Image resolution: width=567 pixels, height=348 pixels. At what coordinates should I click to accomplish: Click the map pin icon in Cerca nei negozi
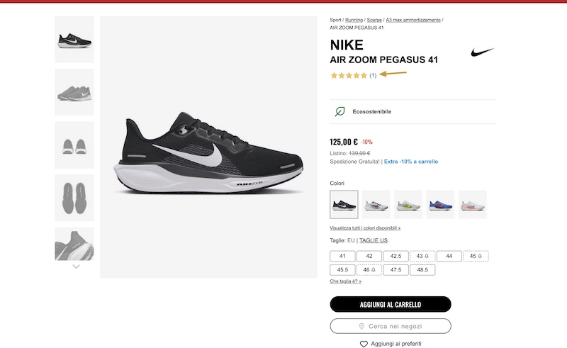tap(361, 326)
